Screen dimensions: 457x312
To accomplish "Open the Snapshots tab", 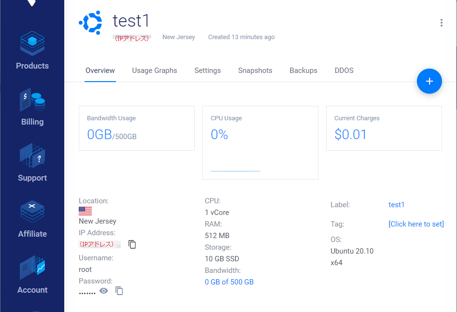I will pyautogui.click(x=255, y=71).
